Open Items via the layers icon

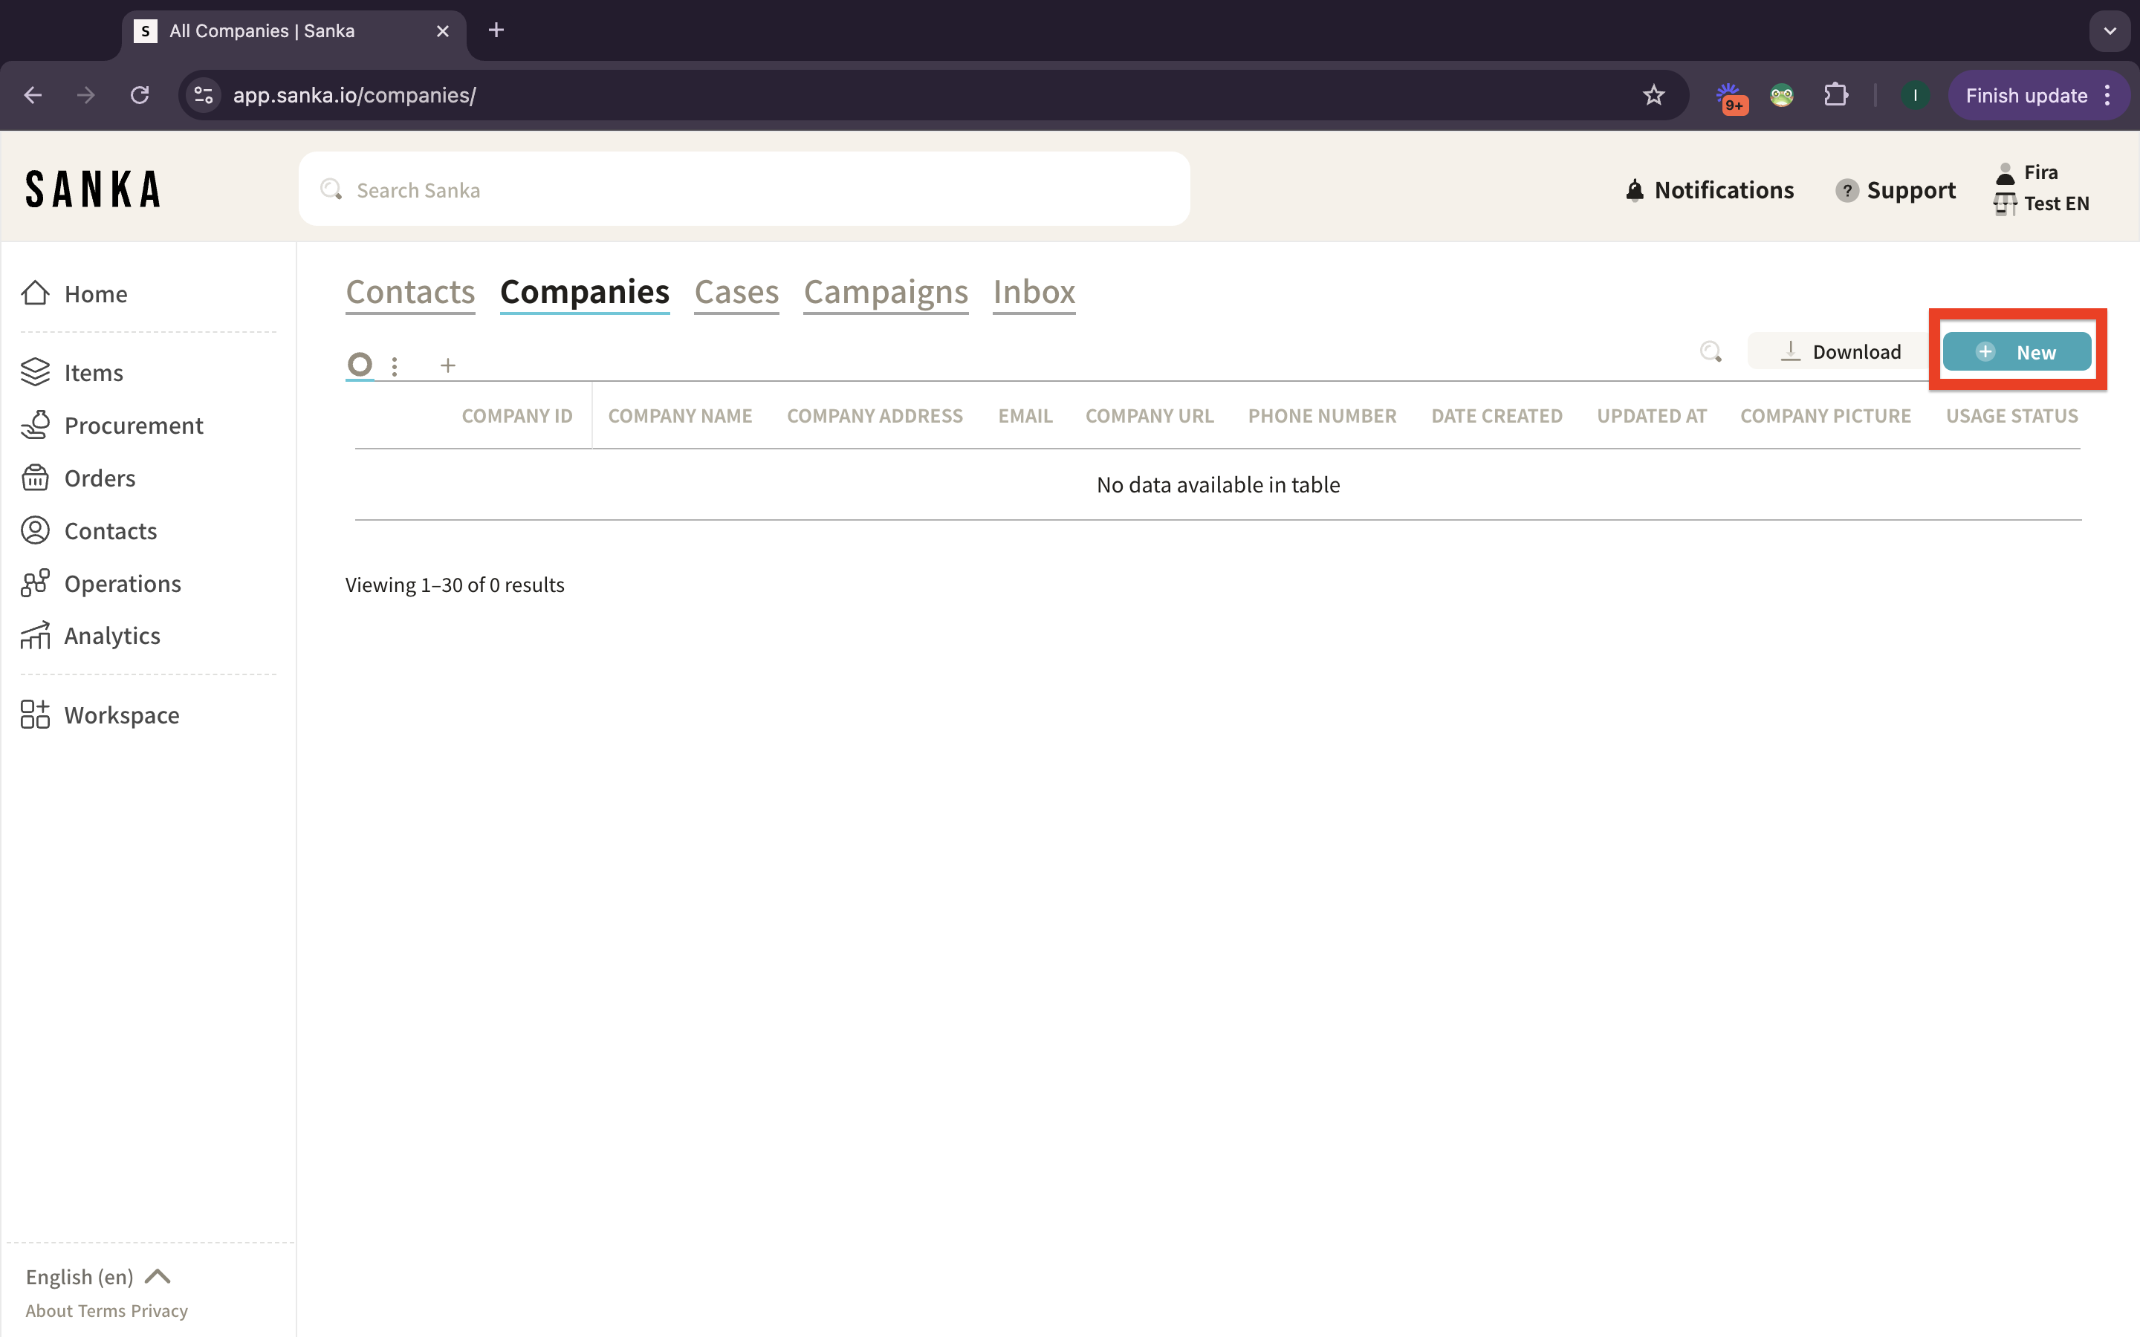point(36,372)
